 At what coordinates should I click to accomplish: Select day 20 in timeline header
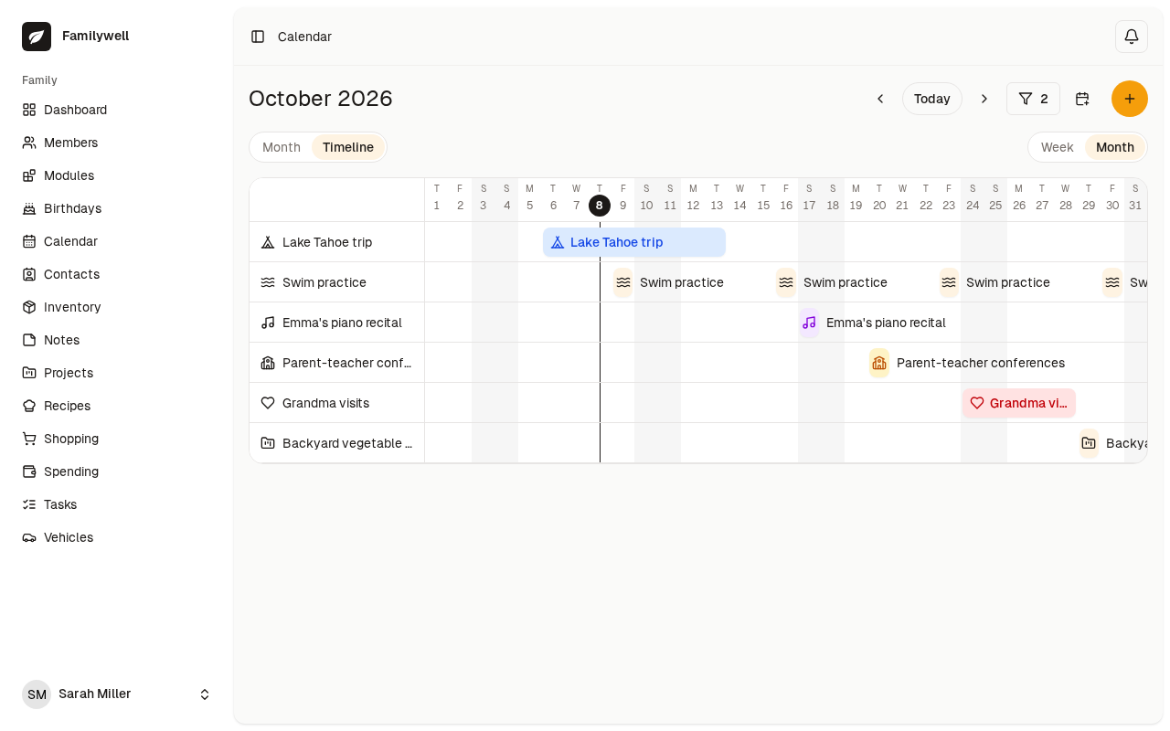point(879,206)
